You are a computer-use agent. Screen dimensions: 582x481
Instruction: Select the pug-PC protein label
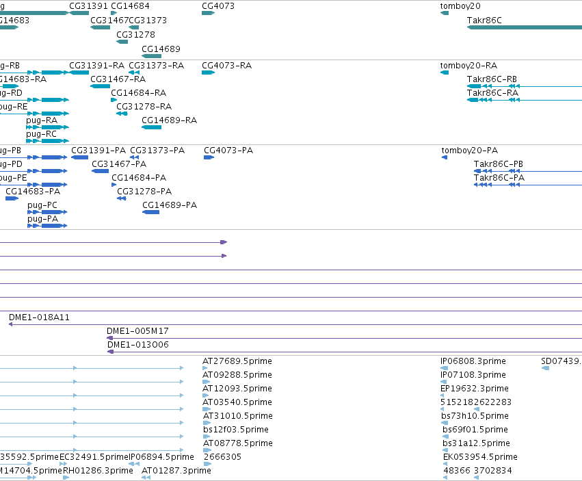click(42, 205)
